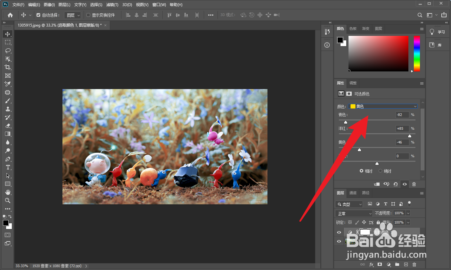The height and width of the screenshot is (270, 451).
Task: Select the Pen tool
Action: pyautogui.click(x=8, y=159)
